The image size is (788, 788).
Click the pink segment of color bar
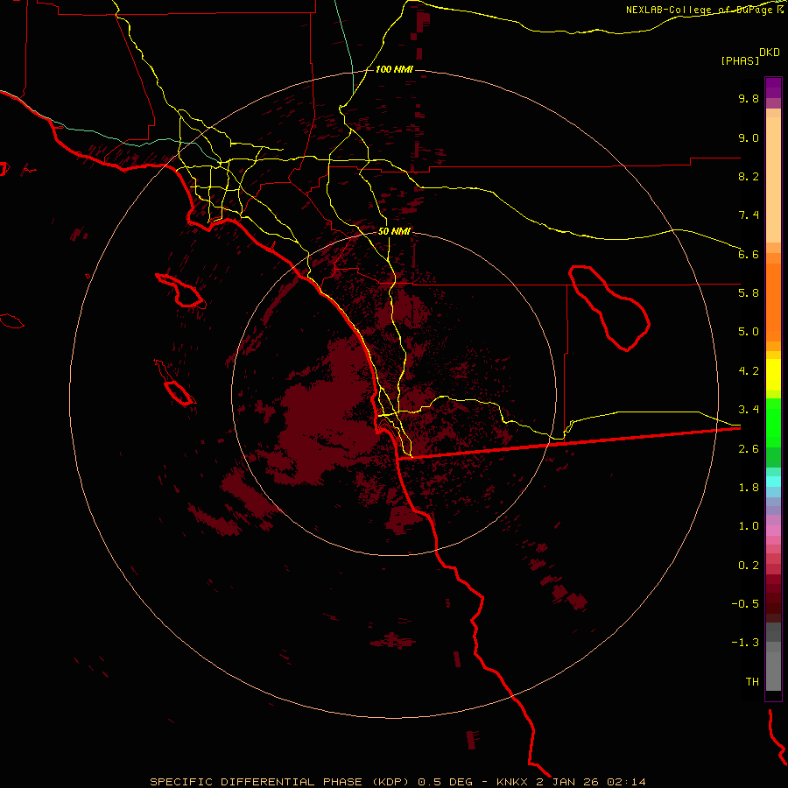coord(773,531)
